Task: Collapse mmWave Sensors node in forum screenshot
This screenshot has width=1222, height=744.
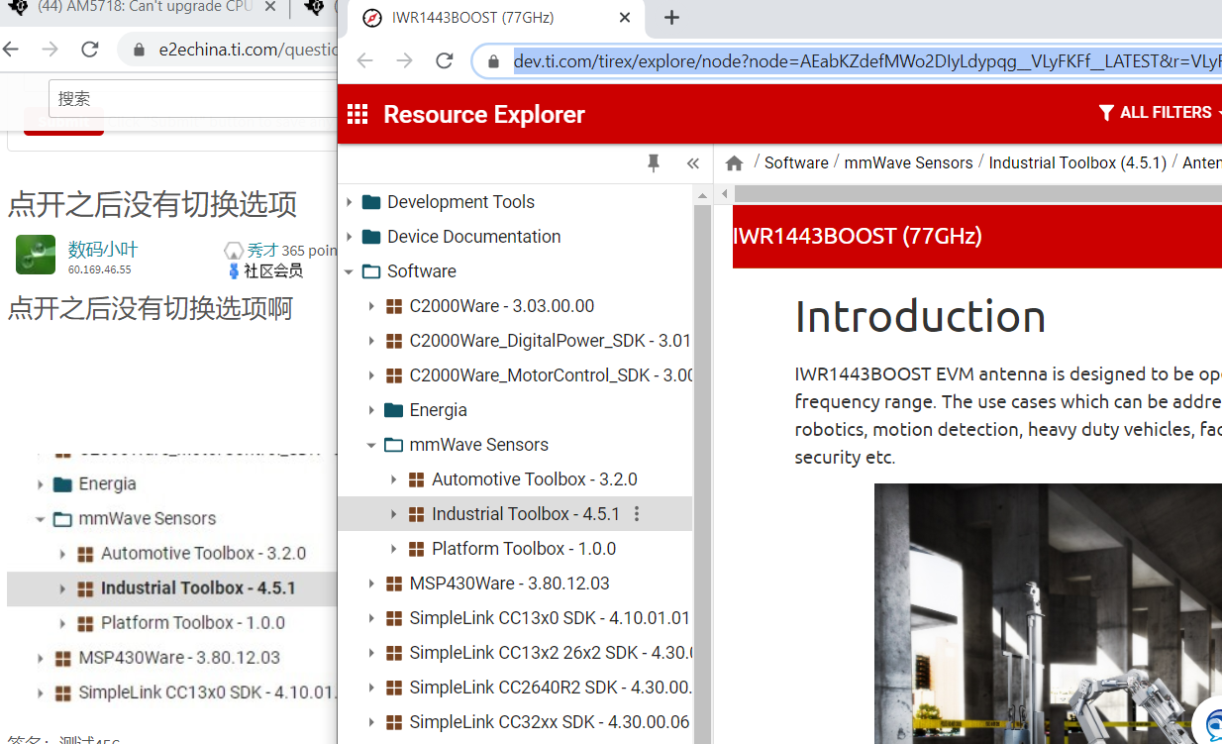Action: tap(40, 519)
